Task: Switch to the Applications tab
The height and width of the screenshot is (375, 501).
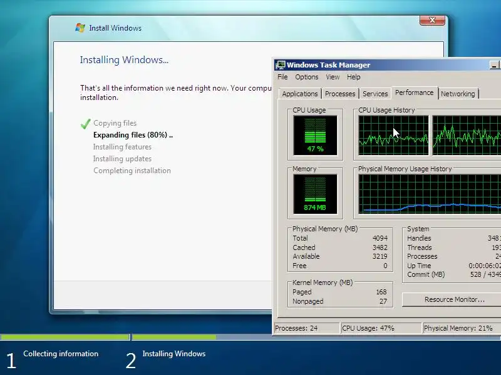Action: pos(300,94)
